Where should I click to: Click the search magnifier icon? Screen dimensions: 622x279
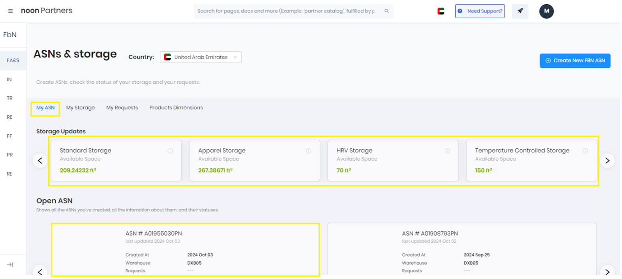(x=386, y=11)
